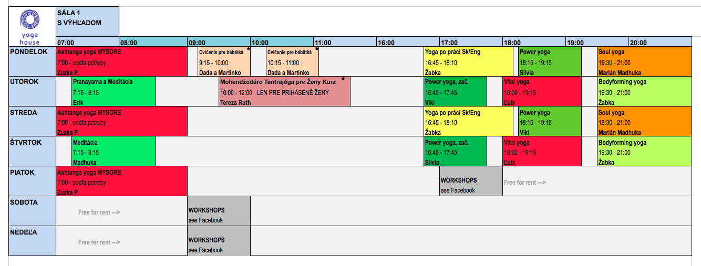Click Friday WORKSHOPS see Facebook cell
The height and width of the screenshot is (266, 701).
[471, 182]
